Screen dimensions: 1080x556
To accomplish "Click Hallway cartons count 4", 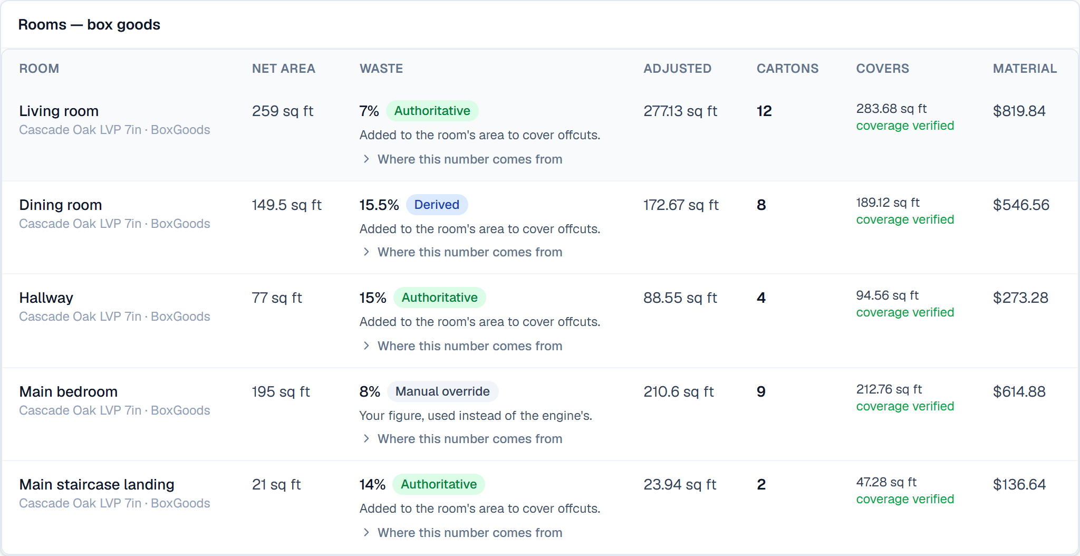I will point(761,298).
